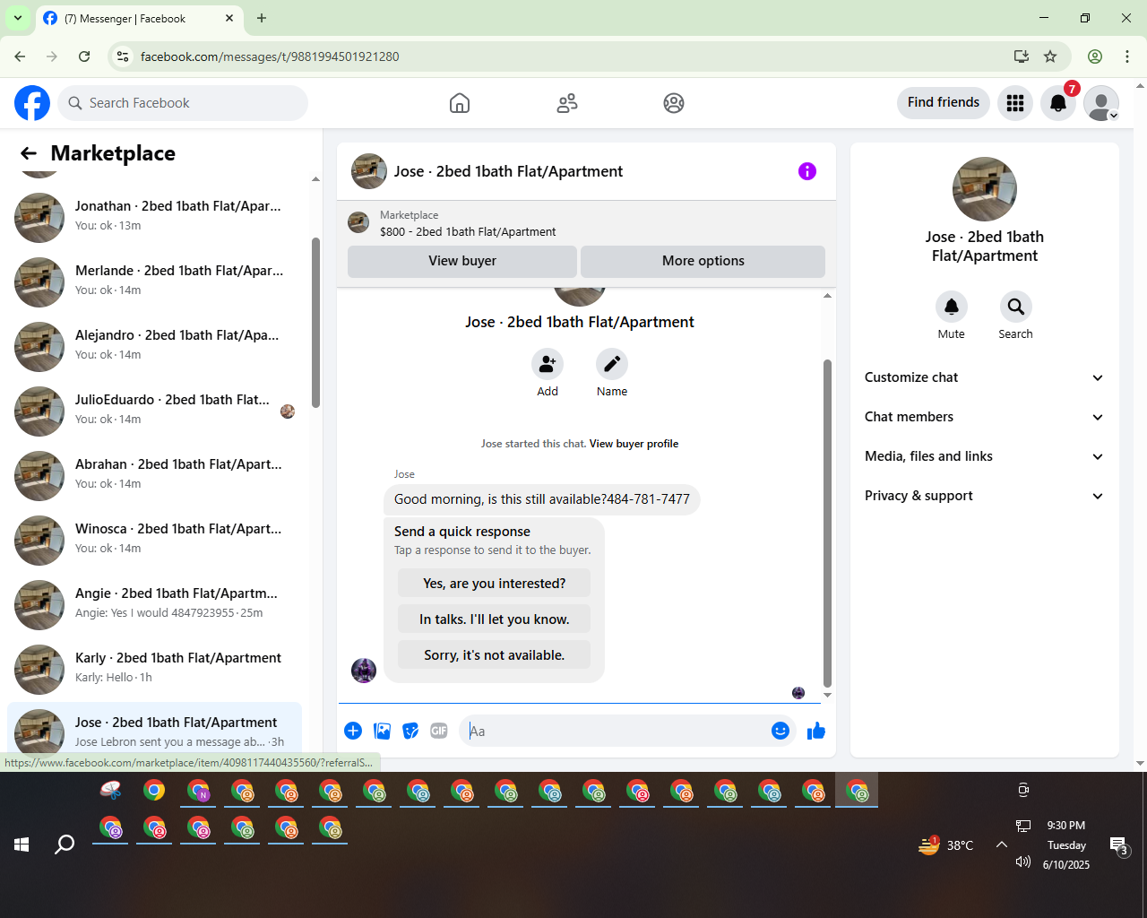The width and height of the screenshot is (1147, 918).
Task: Expand Customize chat section
Action: click(x=984, y=377)
